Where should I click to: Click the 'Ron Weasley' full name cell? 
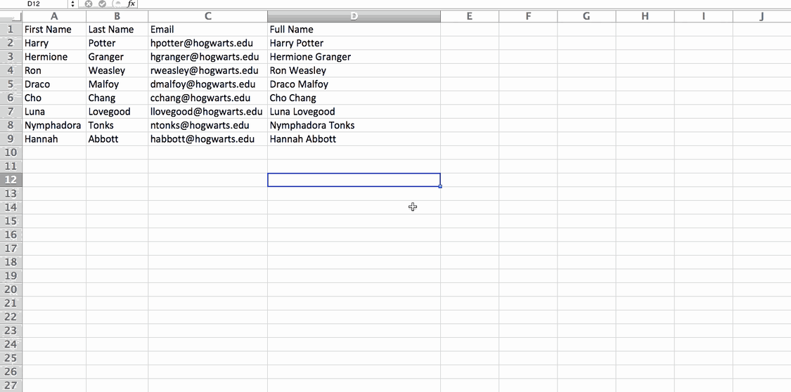[354, 70]
